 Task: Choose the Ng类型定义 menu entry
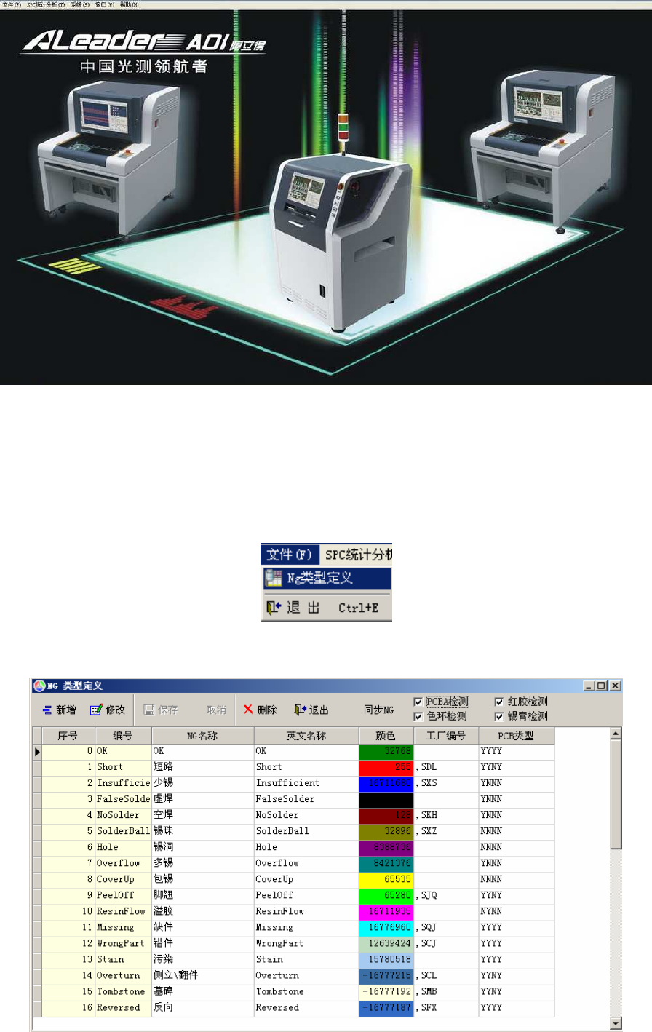click(x=327, y=579)
